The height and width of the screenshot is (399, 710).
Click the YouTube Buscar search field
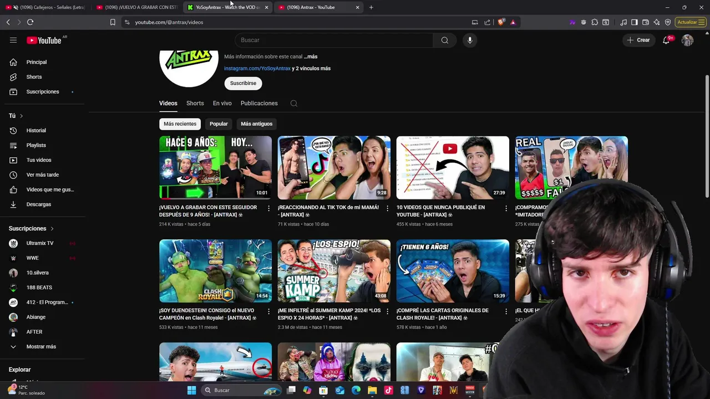[334, 40]
